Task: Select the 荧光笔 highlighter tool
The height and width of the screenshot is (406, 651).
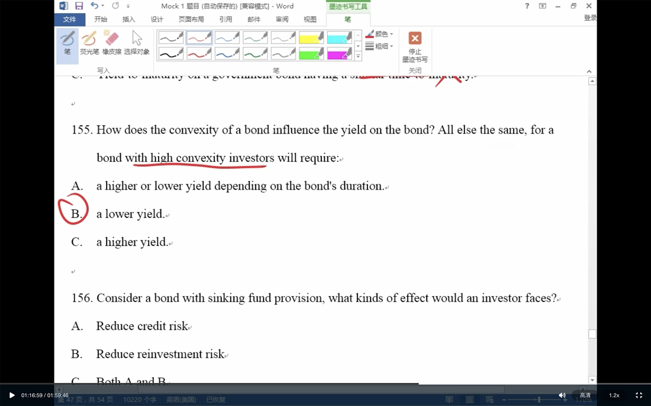Action: click(x=89, y=43)
